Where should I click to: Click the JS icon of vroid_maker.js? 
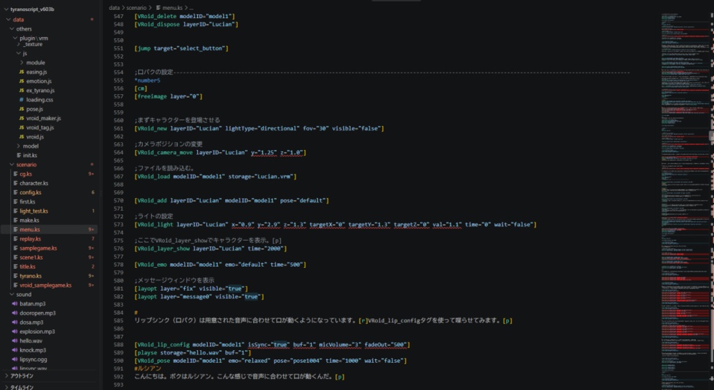22,119
